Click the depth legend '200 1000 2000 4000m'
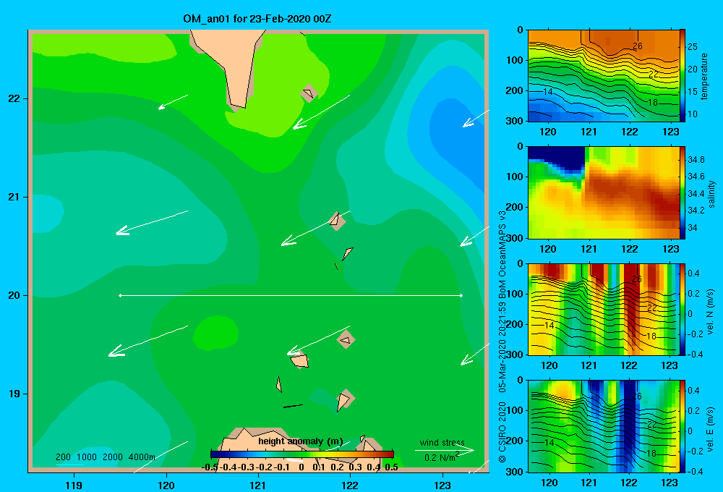Screen dimensions: 723x492 click(106, 457)
